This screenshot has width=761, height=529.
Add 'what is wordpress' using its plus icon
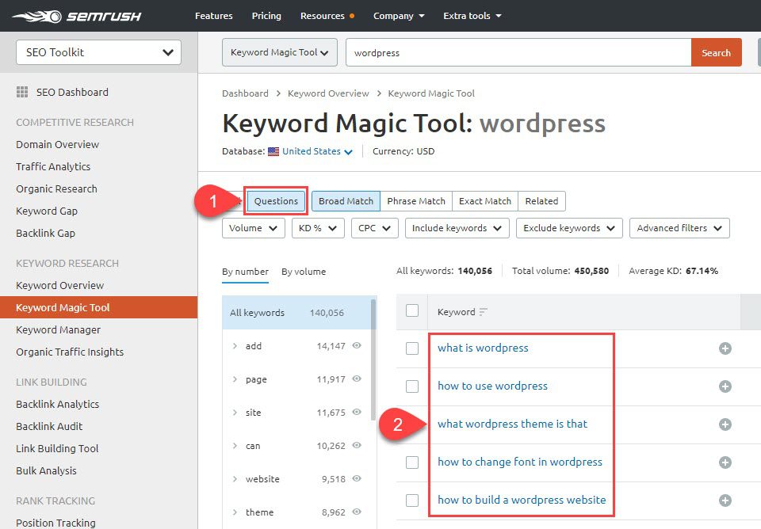click(x=725, y=348)
